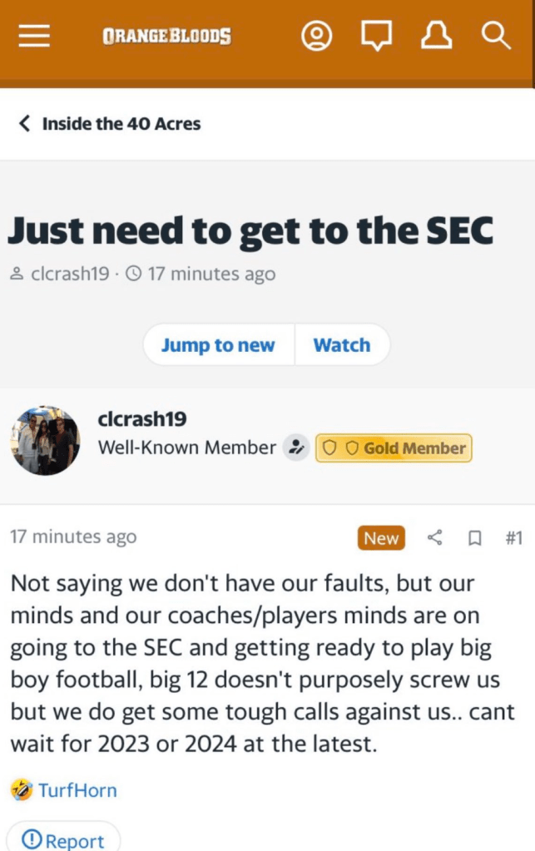Image resolution: width=535 pixels, height=851 pixels.
Task: View TurfHorn's reaction profile link
Action: [x=77, y=789]
